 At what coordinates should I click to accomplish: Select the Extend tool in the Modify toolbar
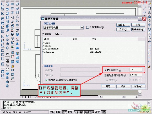[149, 46]
